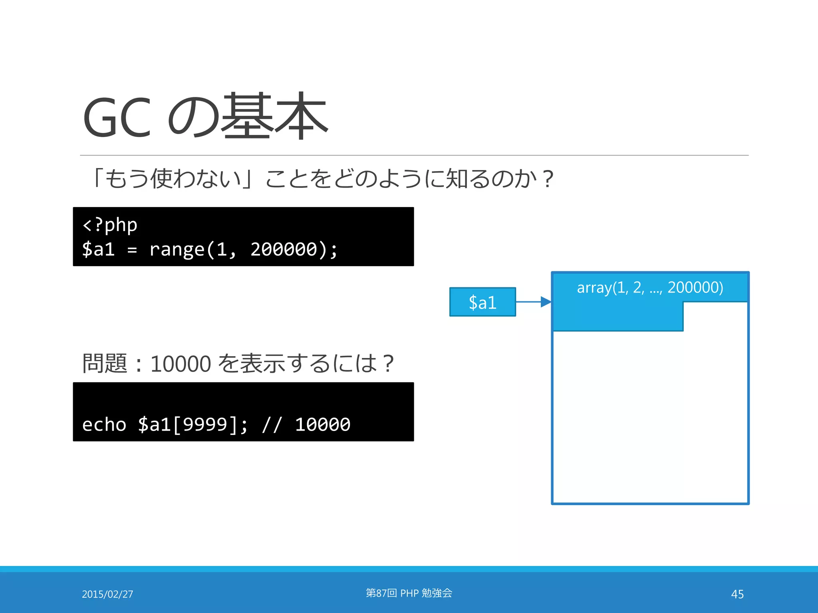Click the date "2015/02/27" in footer
Image resolution: width=818 pixels, height=613 pixels.
(107, 594)
